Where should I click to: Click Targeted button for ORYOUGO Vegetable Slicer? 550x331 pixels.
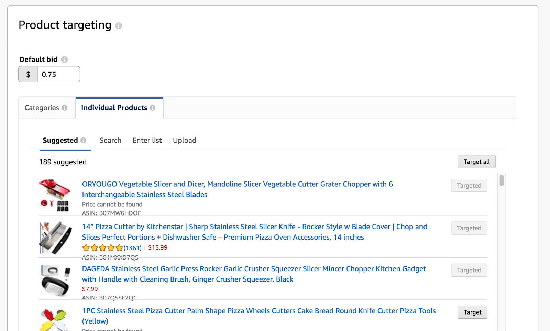click(x=469, y=186)
